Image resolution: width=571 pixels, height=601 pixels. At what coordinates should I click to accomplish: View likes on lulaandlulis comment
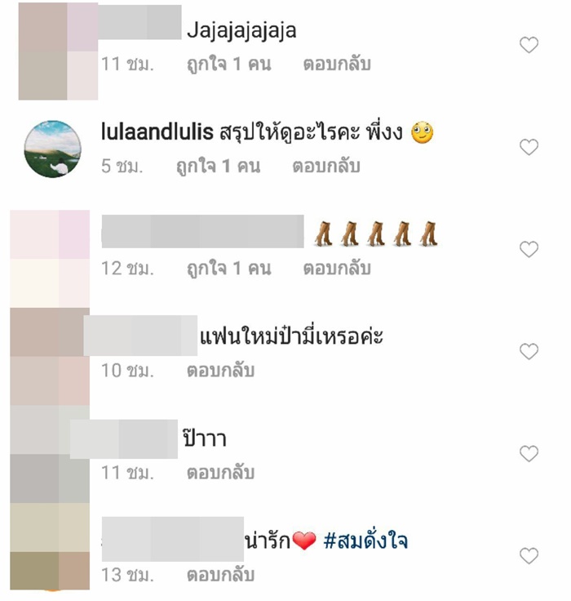point(218,167)
